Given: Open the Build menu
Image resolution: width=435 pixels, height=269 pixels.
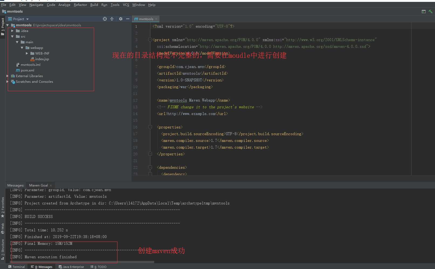Looking at the screenshot, I should (94, 5).
